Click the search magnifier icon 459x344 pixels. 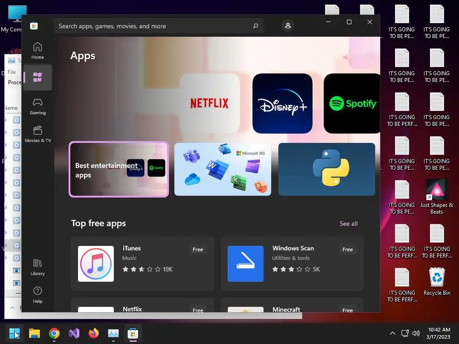tap(255, 26)
